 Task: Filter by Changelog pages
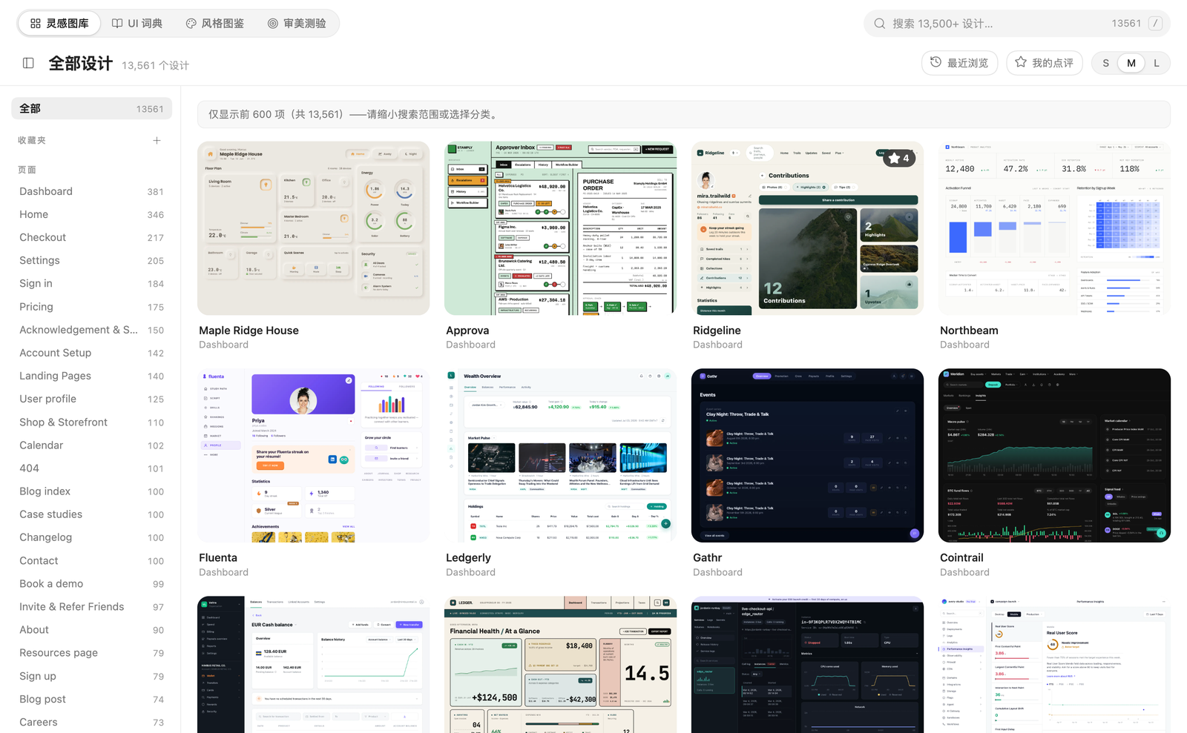tap(91, 537)
